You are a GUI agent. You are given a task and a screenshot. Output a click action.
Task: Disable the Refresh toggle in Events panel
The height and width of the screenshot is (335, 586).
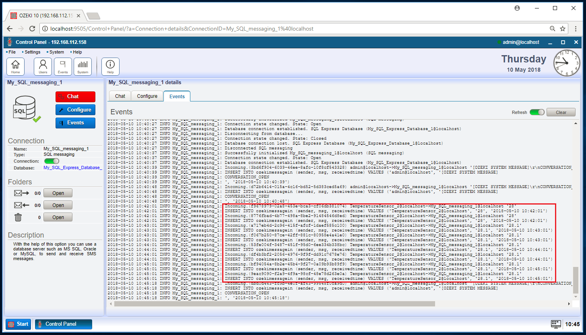tap(537, 112)
